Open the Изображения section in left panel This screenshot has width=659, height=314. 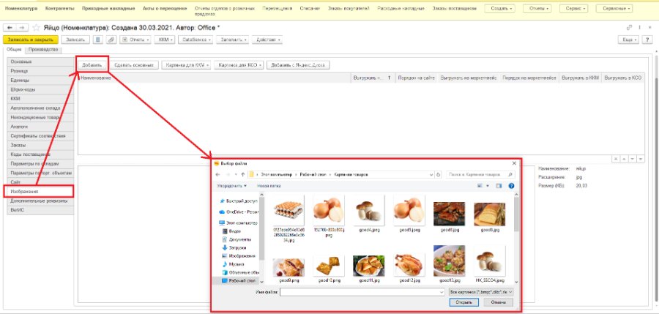39,191
